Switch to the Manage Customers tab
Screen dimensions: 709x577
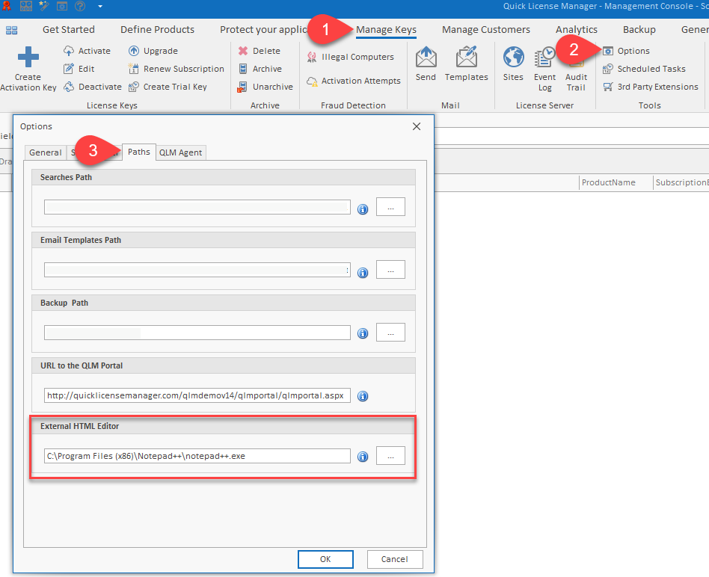click(x=486, y=30)
